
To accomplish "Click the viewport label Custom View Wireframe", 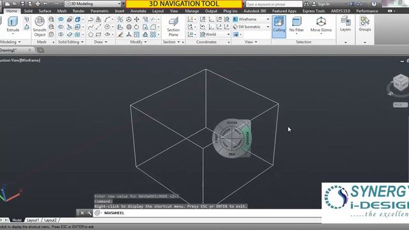I will pos(20,60).
